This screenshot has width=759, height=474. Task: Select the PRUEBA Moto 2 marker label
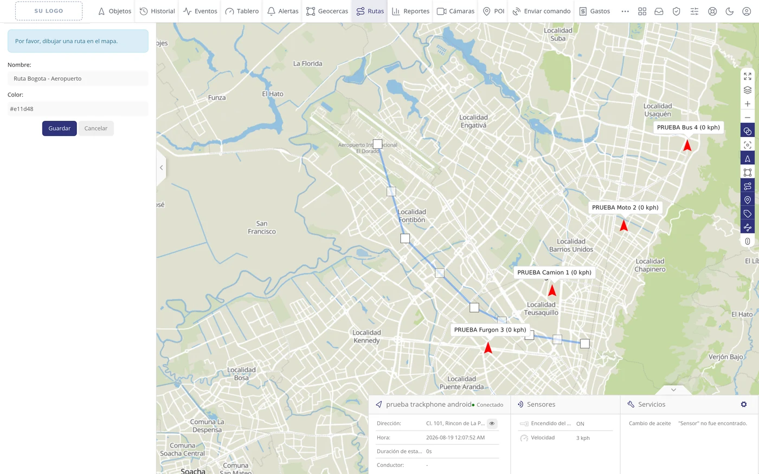tap(625, 207)
